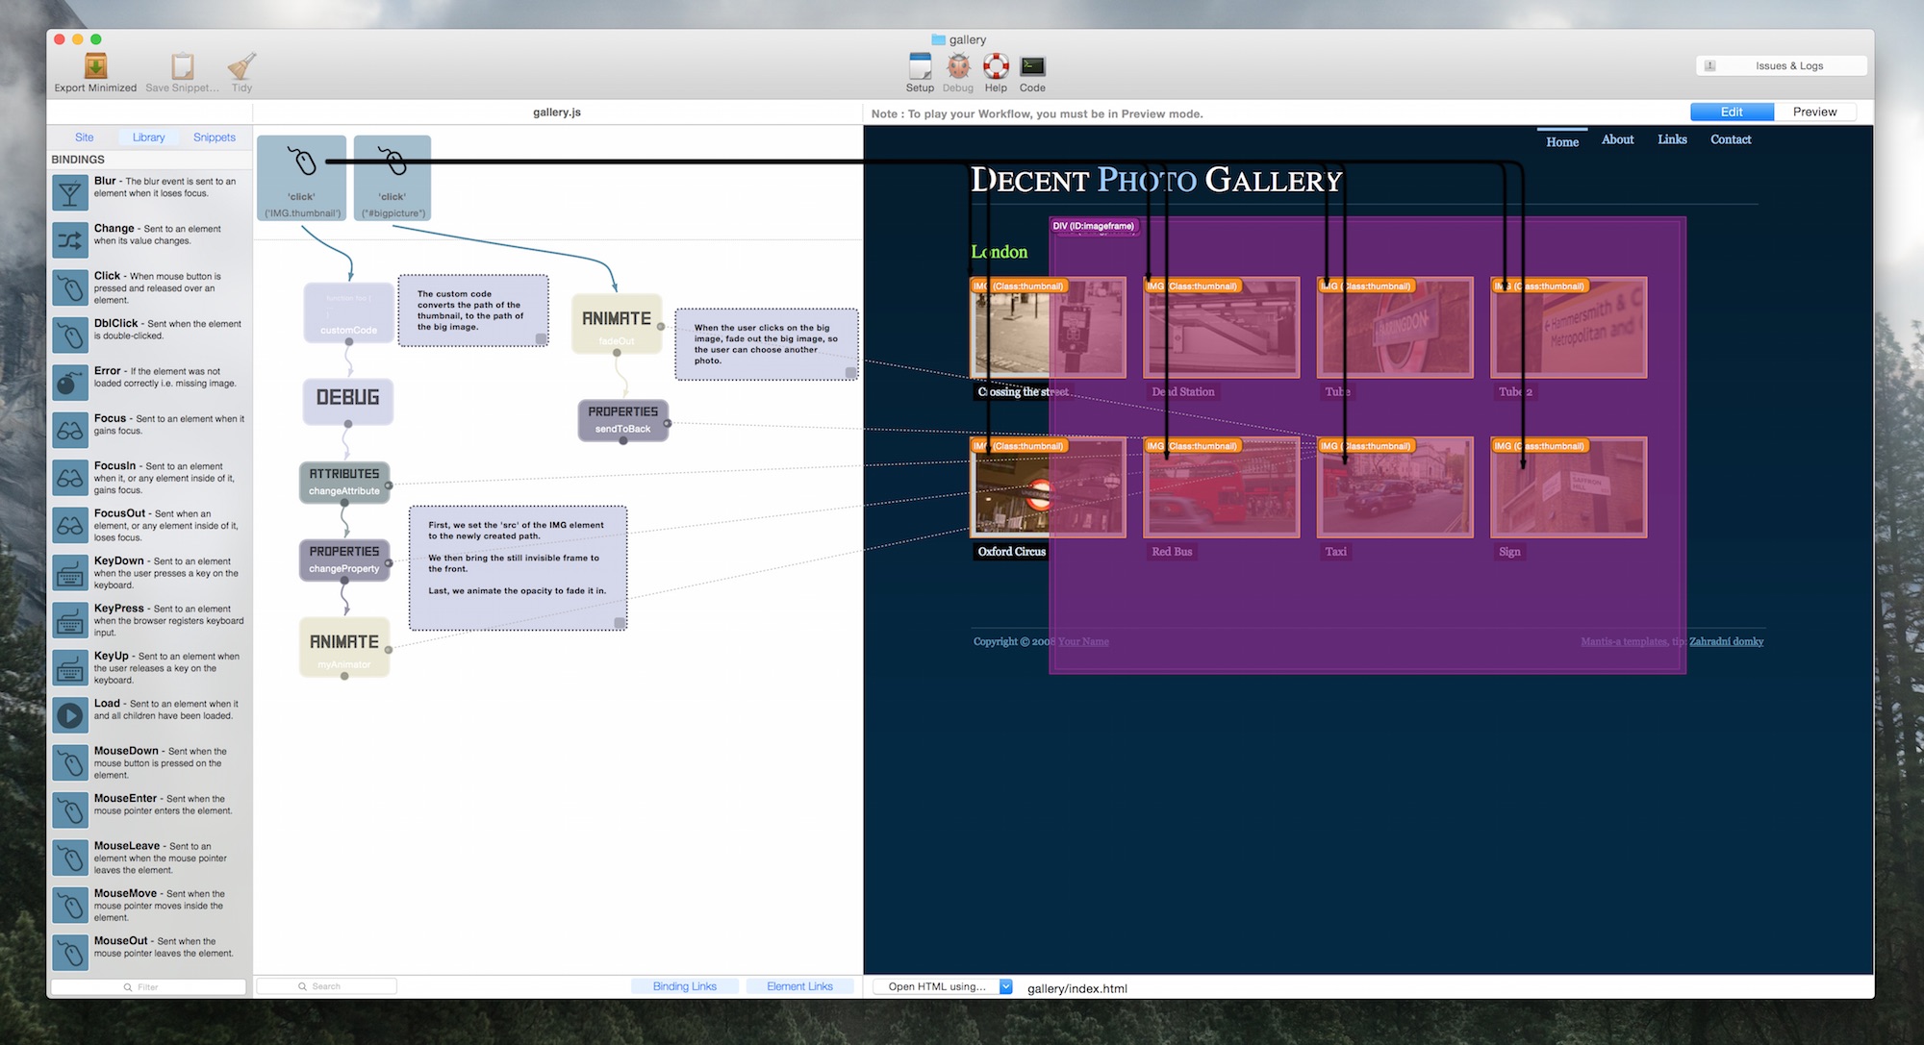Click the custom code comment note
Viewport: 1924px width, 1045px height.
473,311
